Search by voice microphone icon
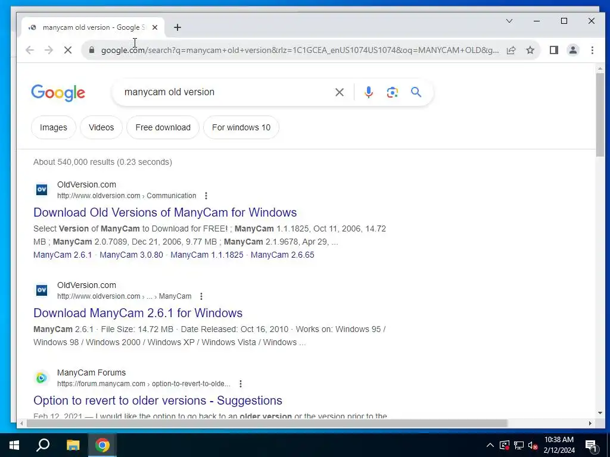Screen dimensions: 610x457 pyautogui.click(x=368, y=92)
